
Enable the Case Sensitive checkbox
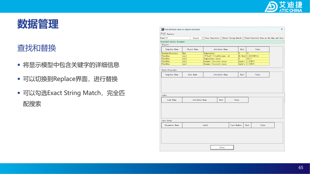[x=204, y=38]
